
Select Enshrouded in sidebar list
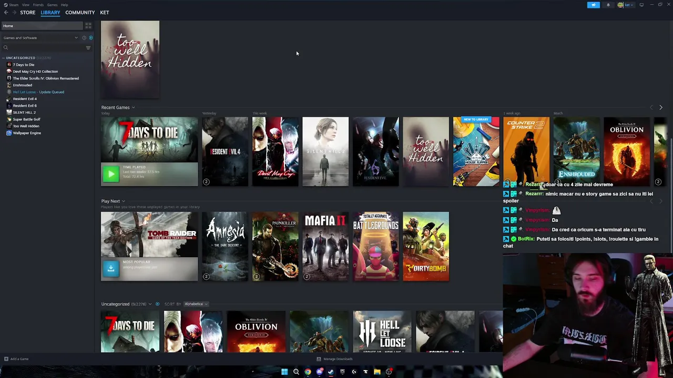click(x=22, y=85)
